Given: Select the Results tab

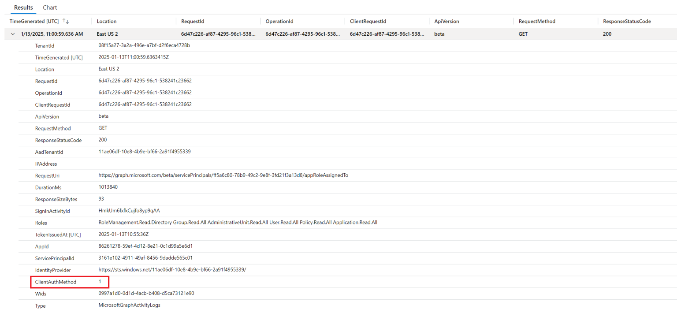Looking at the screenshot, I should 23,7.
